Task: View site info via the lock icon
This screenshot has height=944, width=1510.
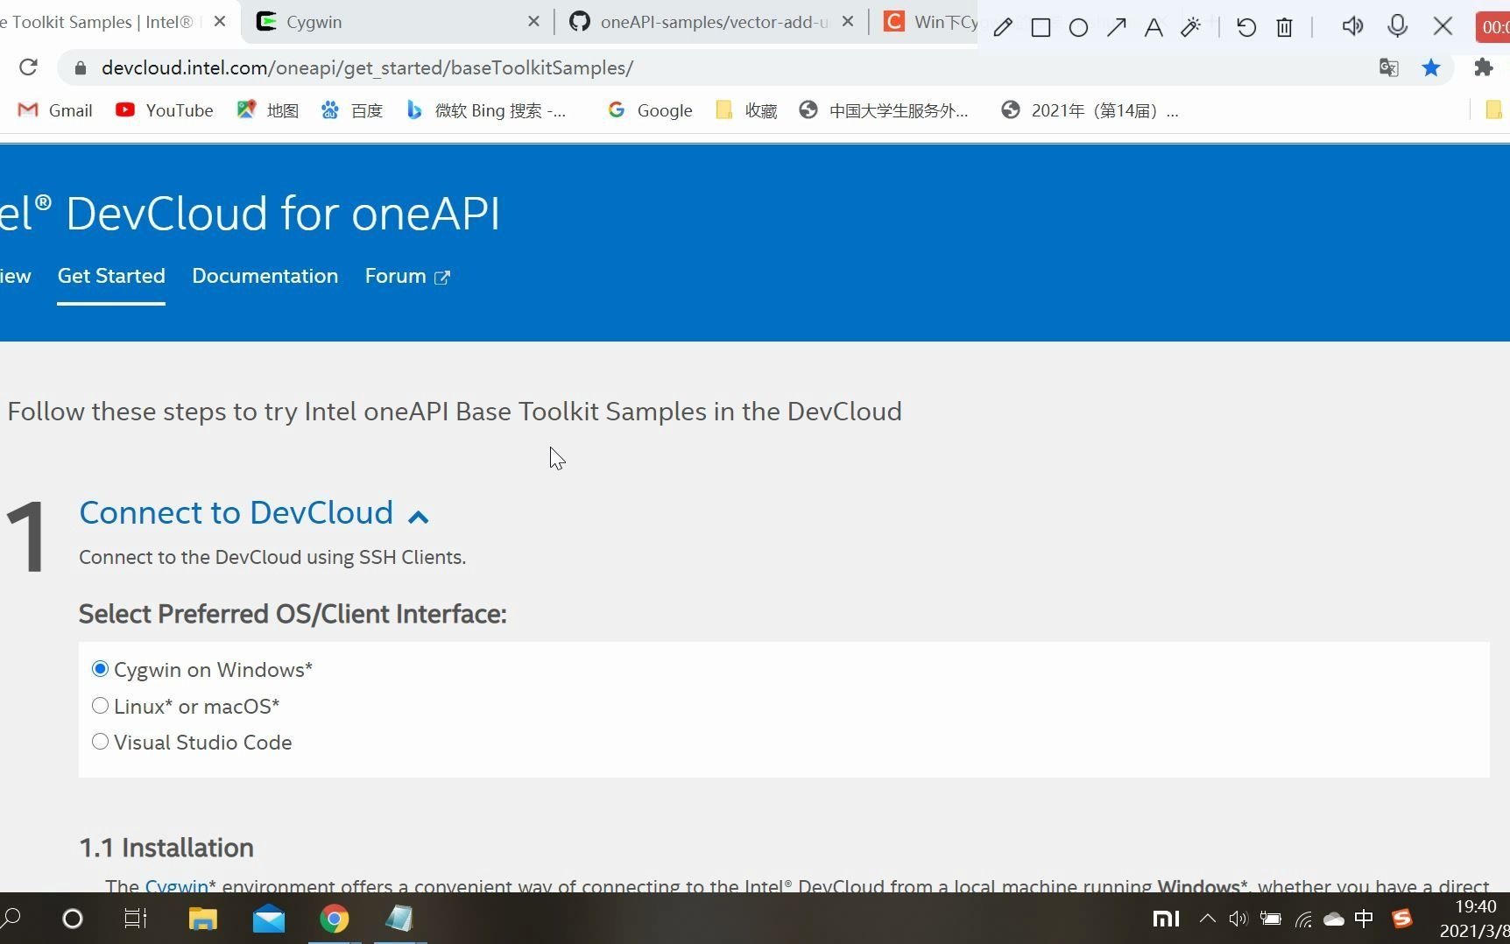Action: [x=81, y=67]
